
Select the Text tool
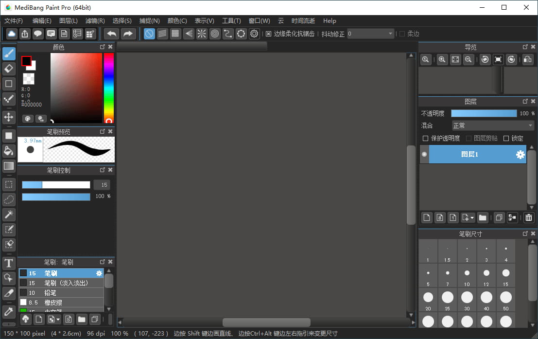point(9,264)
